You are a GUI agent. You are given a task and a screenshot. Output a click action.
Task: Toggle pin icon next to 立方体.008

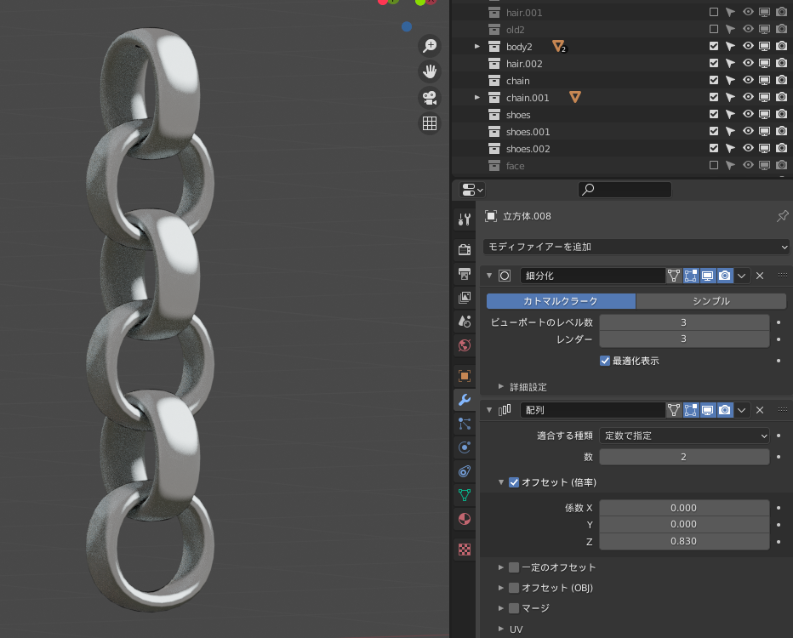point(782,216)
